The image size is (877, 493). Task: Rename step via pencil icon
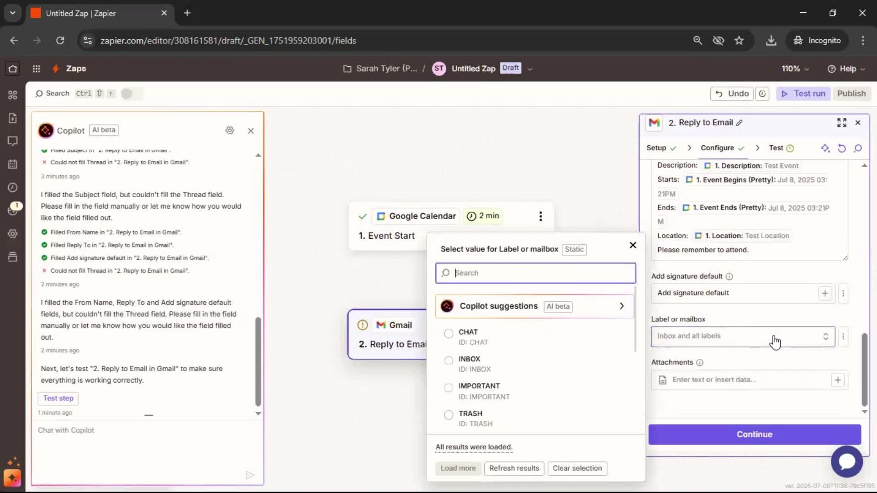tap(740, 123)
